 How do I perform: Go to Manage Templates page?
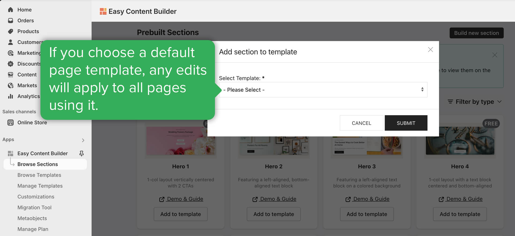(x=40, y=186)
